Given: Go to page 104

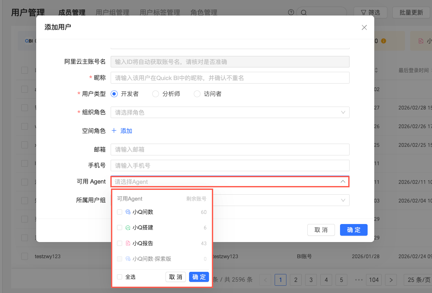Looking at the screenshot, I should 374,280.
